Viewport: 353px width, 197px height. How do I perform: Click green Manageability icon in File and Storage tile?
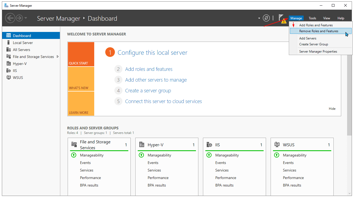pyautogui.click(x=74, y=155)
